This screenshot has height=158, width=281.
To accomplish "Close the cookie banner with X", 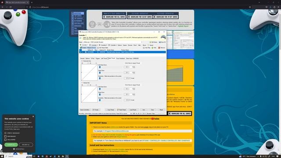I will 33,116.
